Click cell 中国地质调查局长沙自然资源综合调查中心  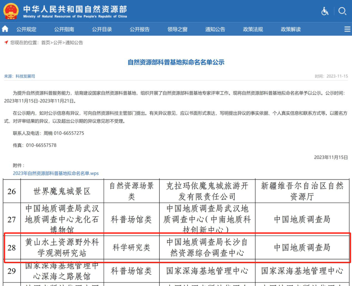click(x=207, y=248)
